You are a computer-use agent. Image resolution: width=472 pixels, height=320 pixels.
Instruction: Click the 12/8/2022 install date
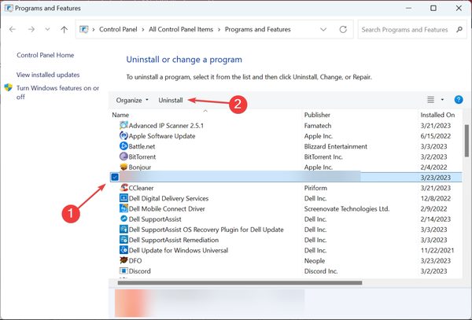436,198
